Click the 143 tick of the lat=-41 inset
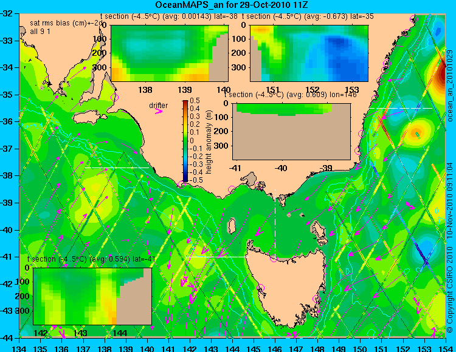Image resolution: width=456 pixels, height=352 pixels. click(x=80, y=333)
